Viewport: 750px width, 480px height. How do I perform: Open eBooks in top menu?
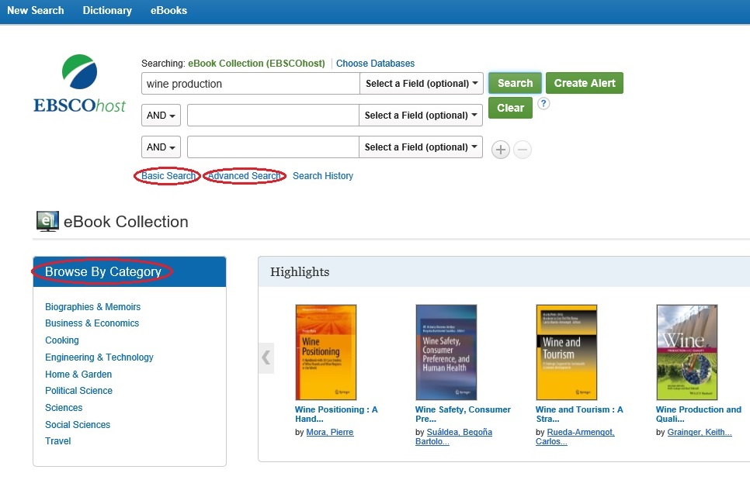[x=168, y=11]
